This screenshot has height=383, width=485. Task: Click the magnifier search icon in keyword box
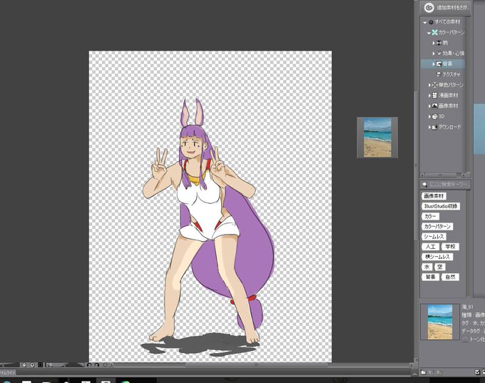(x=425, y=185)
